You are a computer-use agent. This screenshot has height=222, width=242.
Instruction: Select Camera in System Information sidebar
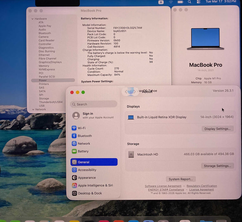[x=43, y=37]
